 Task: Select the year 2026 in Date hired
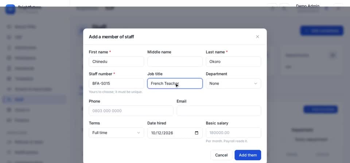[168, 133]
